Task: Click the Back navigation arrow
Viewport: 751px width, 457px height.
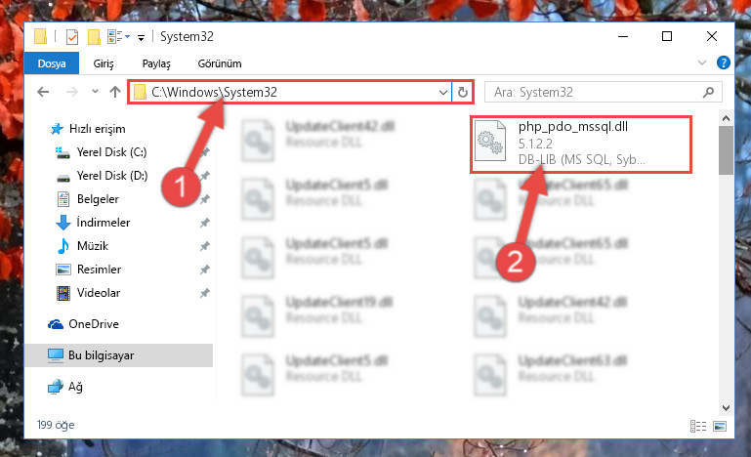Action: (43, 92)
